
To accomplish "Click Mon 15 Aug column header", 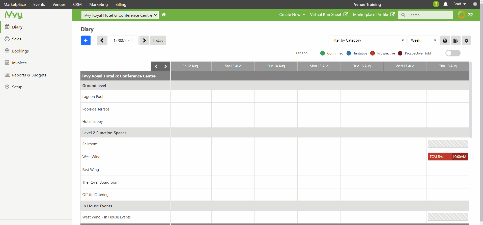I will 319,66.
